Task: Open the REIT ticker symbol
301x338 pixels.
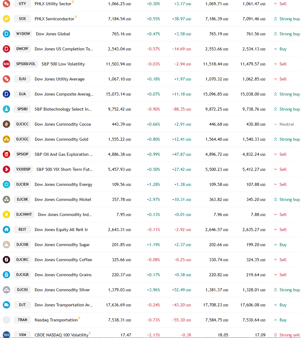Action: click(22, 230)
